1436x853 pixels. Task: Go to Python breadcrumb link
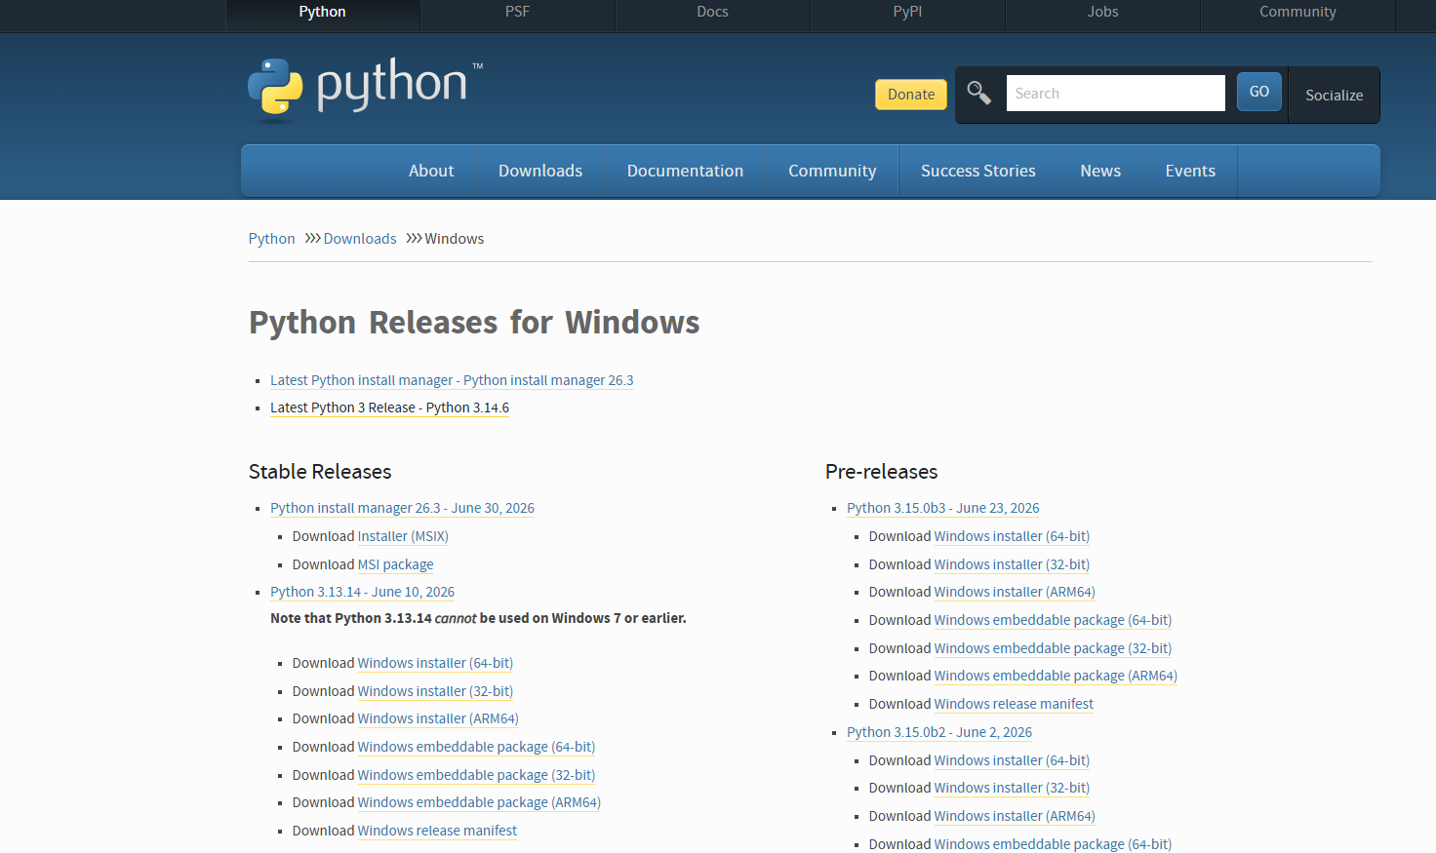(x=271, y=239)
